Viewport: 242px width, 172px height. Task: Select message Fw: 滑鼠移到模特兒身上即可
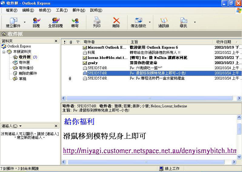(151, 73)
